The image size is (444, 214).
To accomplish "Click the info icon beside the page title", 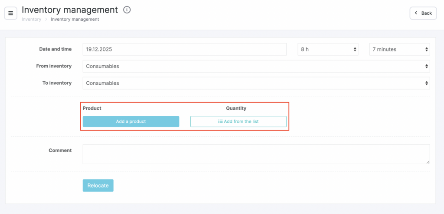I will pos(127,10).
